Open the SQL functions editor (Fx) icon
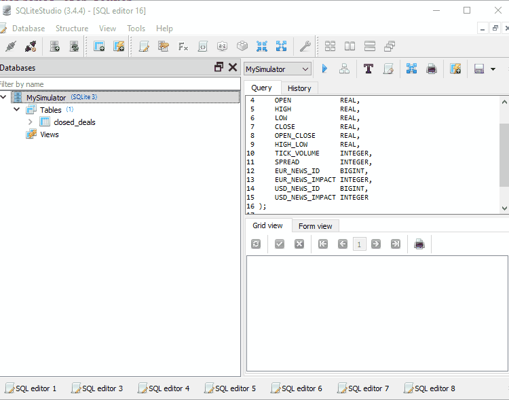The height and width of the screenshot is (400, 509). coord(183,46)
